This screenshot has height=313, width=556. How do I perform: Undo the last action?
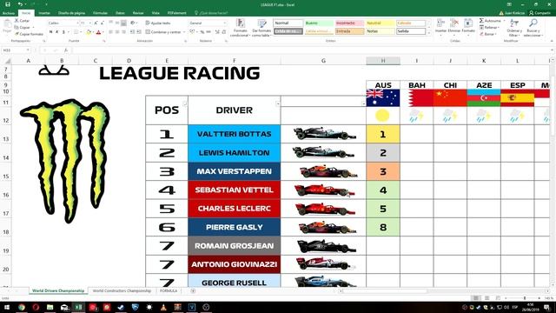(x=20, y=4)
